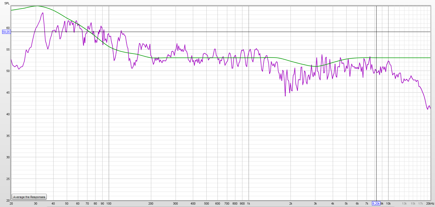Click the 600 frequency axis label

[x=217, y=203]
